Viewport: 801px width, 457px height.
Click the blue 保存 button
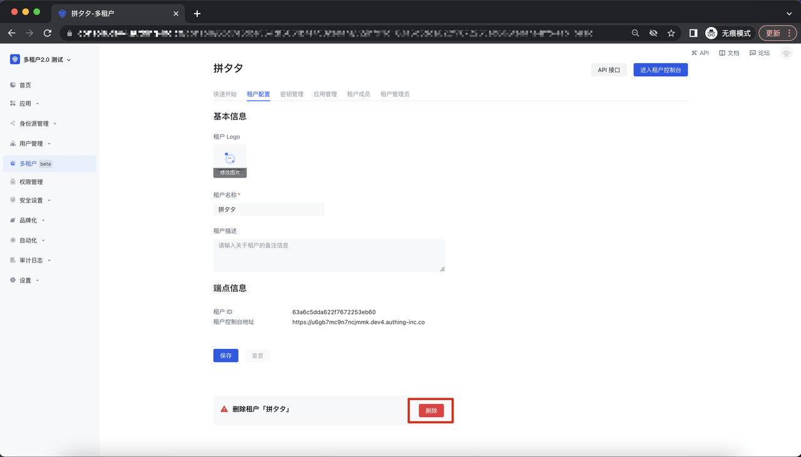tap(225, 356)
